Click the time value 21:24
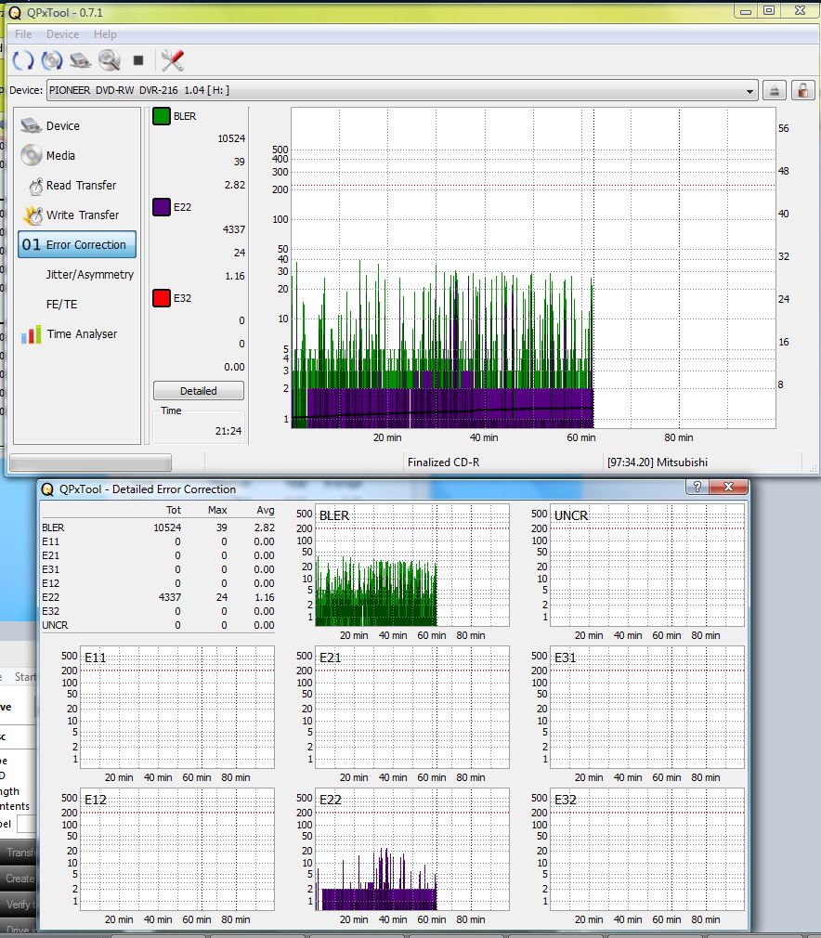 pyautogui.click(x=228, y=431)
